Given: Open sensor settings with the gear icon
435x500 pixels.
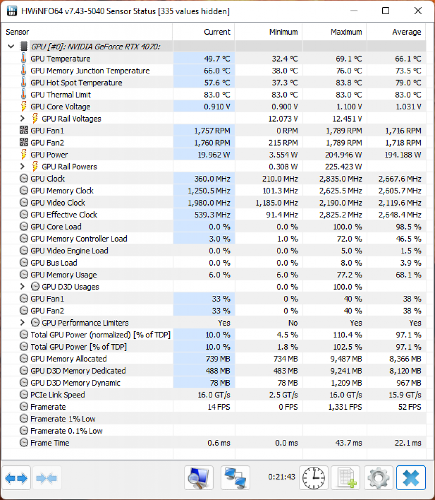Looking at the screenshot, I should click(x=378, y=478).
